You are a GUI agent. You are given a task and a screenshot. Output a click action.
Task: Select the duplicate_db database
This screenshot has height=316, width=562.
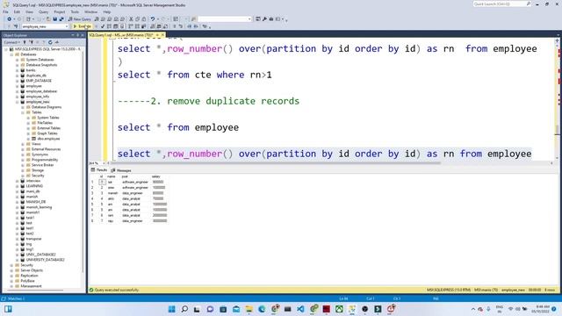click(36, 75)
